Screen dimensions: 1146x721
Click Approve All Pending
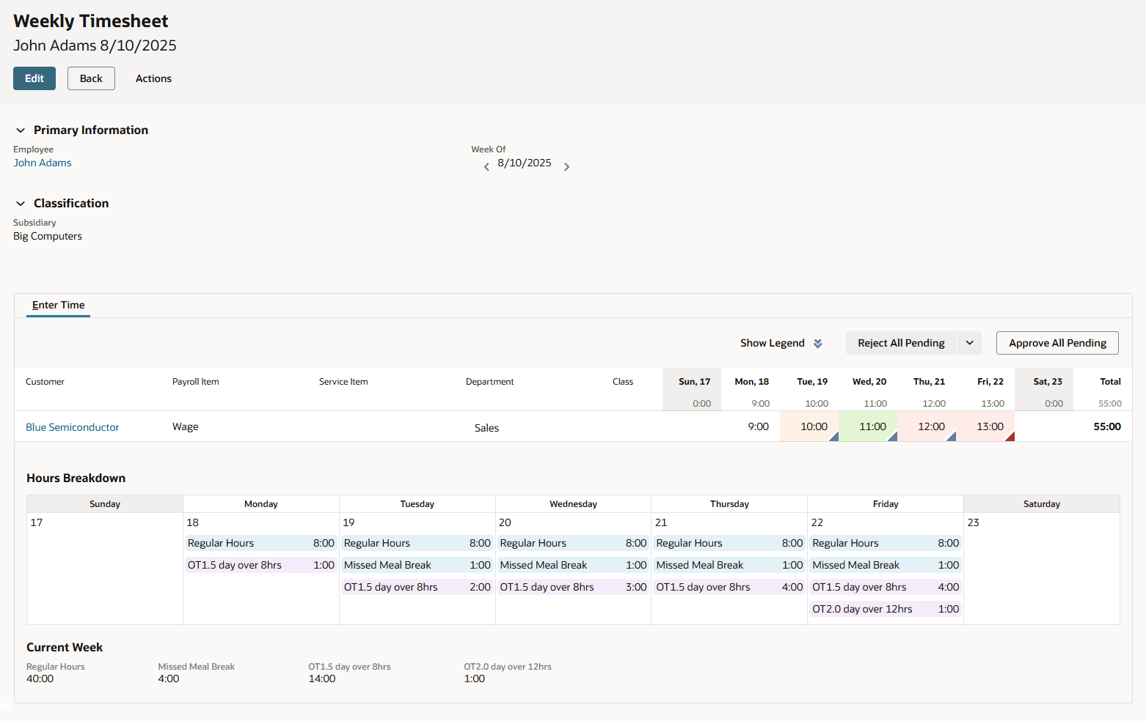tap(1057, 342)
